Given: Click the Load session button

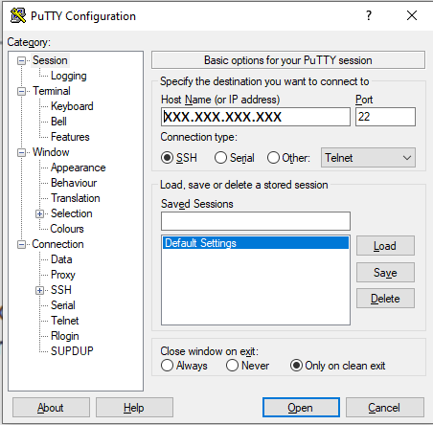Looking at the screenshot, I should point(385,246).
